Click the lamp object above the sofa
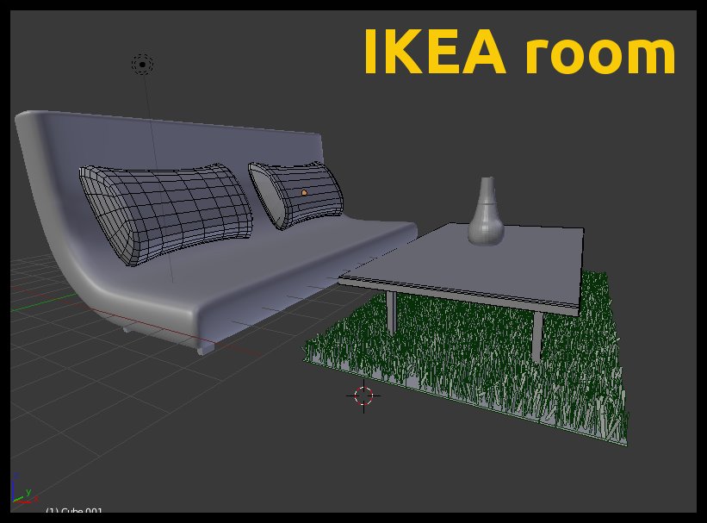The image size is (707, 523). [x=142, y=65]
